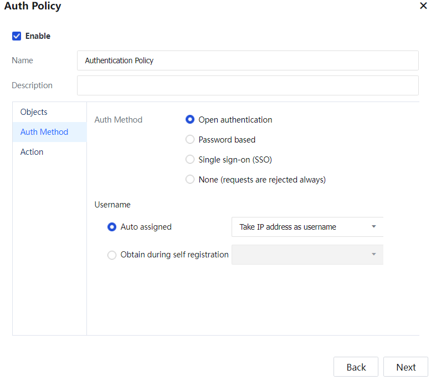Click the arrow on the disabled self registration dropdown

pyautogui.click(x=373, y=255)
